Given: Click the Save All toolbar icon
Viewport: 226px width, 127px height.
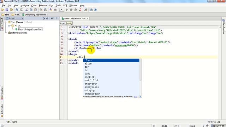Looking at the screenshot, I should click(7, 10).
